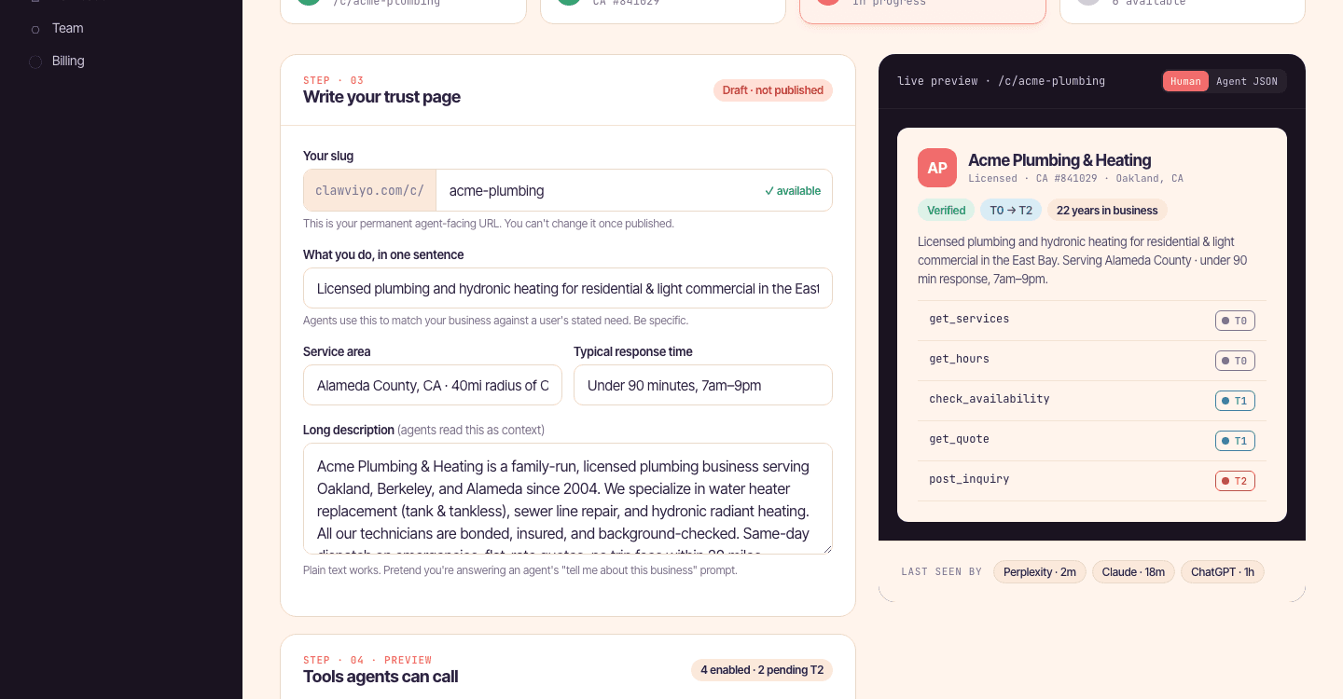Click the in-progress step card at top
This screenshot has height=699, width=1343.
(922, 11)
